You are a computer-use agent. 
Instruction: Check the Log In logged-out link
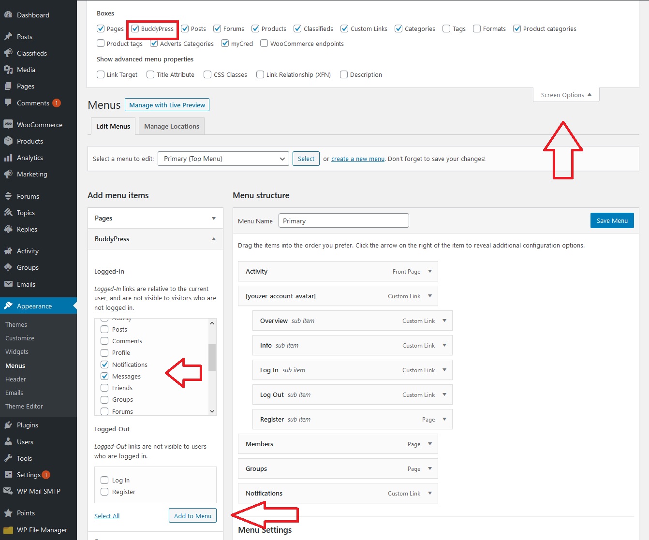[x=104, y=480]
